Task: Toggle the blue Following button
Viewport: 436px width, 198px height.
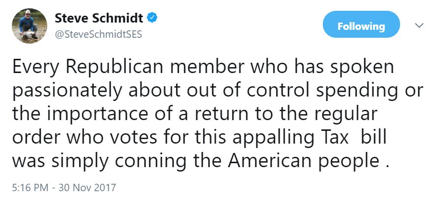Action: click(361, 25)
